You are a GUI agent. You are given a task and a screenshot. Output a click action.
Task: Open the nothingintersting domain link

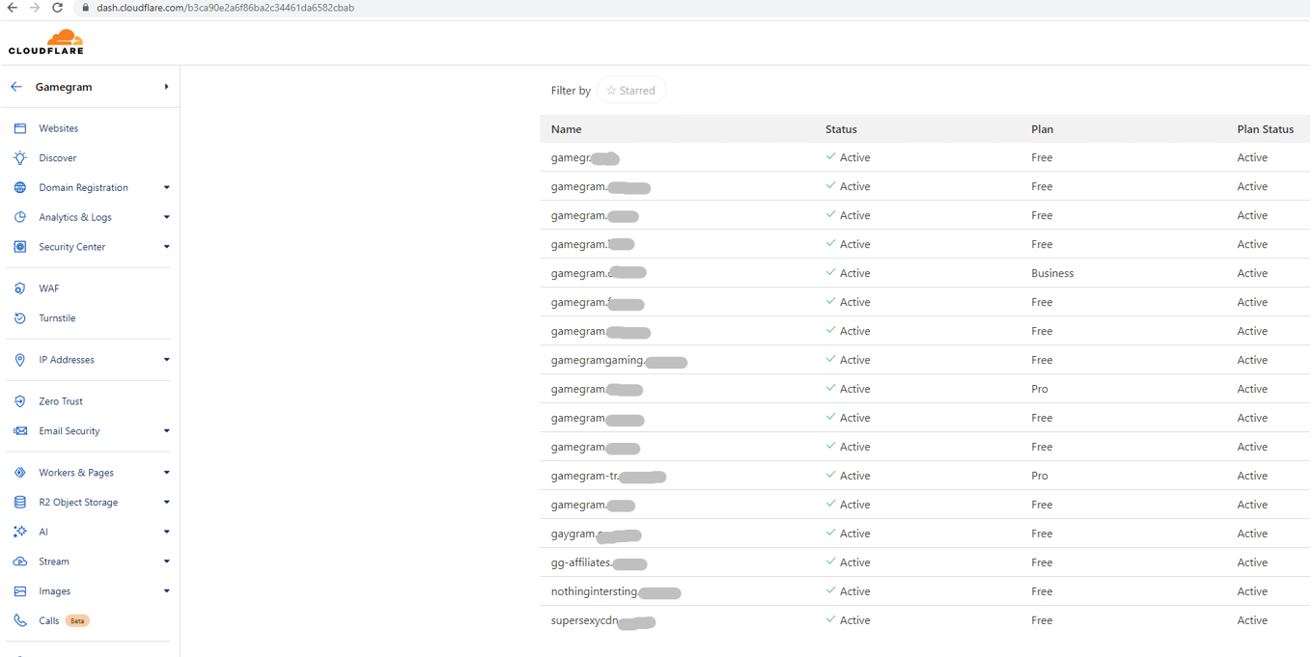tap(616, 592)
